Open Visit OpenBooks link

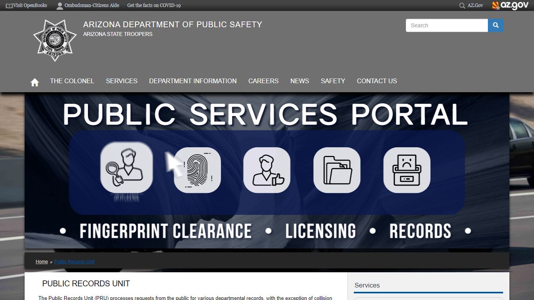(x=30, y=5)
